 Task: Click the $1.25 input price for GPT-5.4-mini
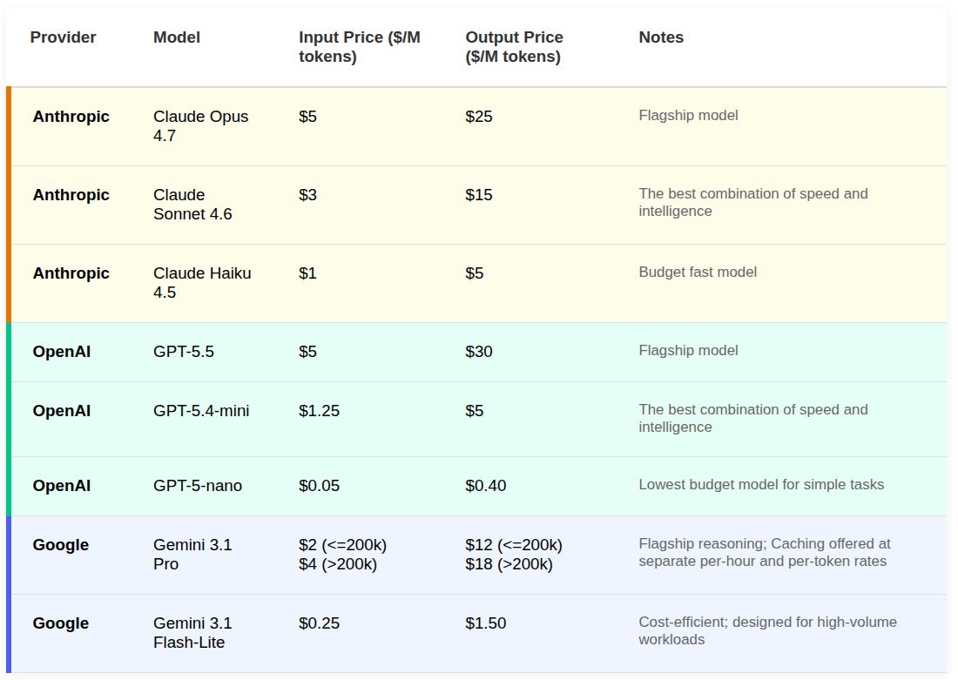pos(319,411)
